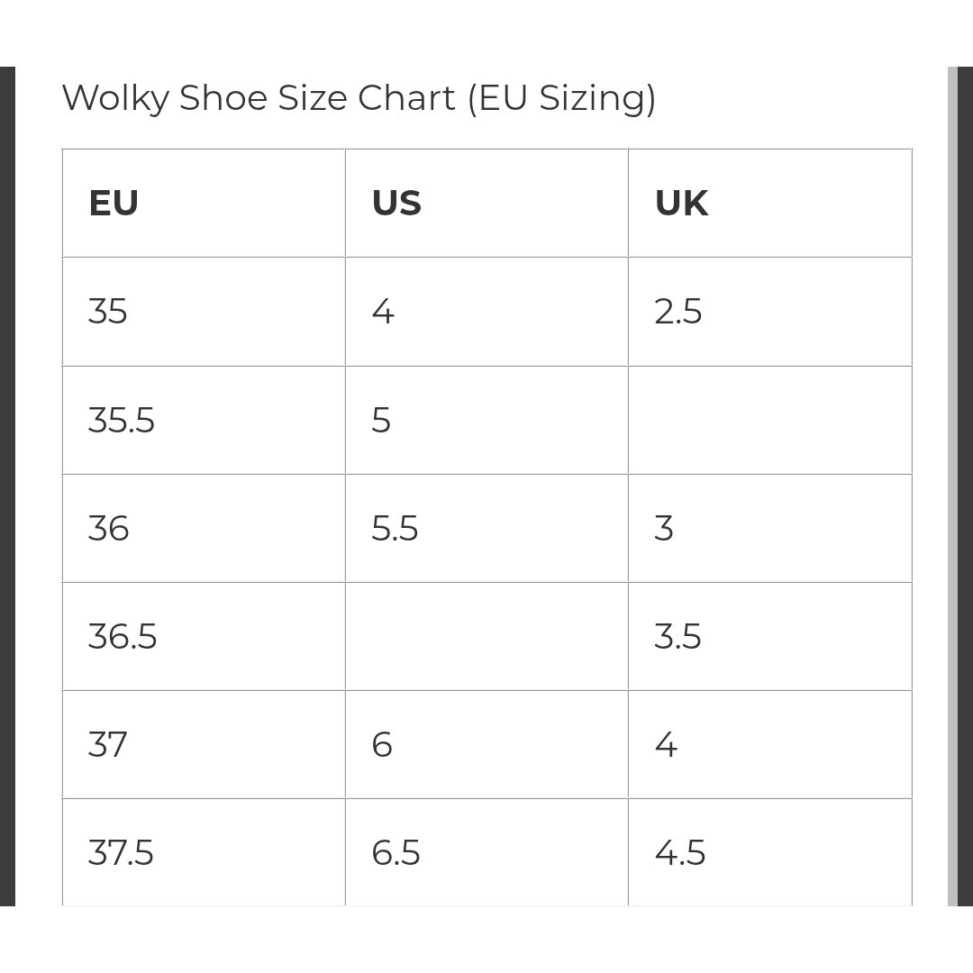Click the US size 5.5 cell
This screenshot has width=973, height=973.
(x=486, y=528)
